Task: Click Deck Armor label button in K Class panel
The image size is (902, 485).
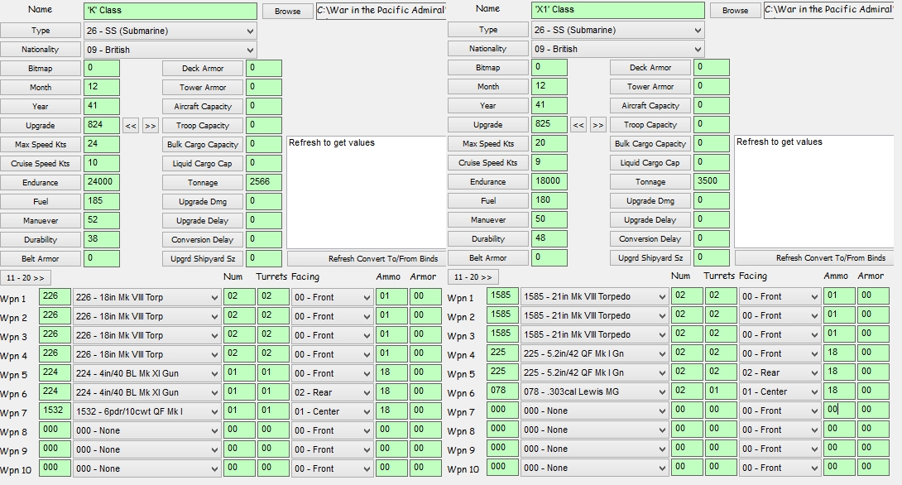Action: click(x=203, y=69)
